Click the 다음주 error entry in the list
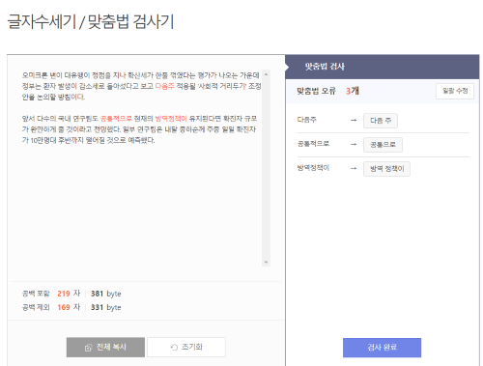Viewport: 483px width, 366px height. pyautogui.click(x=307, y=120)
